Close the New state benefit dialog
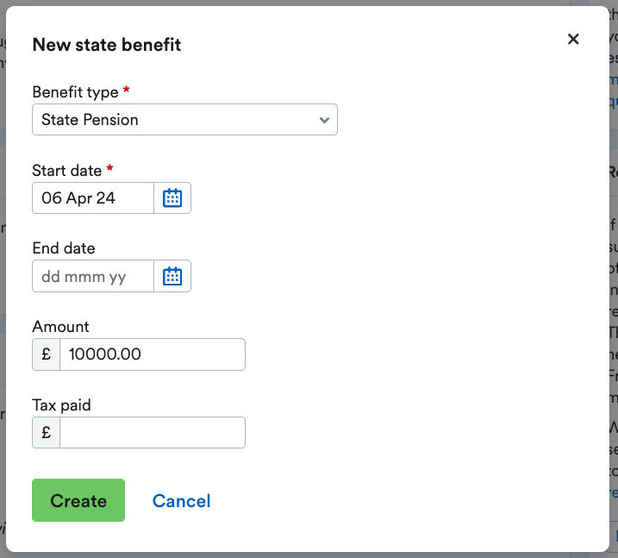This screenshot has width=618, height=558. [573, 39]
